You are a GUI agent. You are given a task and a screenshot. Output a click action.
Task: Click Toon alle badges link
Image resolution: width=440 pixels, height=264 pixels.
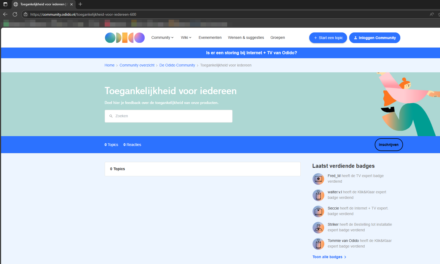[x=329, y=257]
